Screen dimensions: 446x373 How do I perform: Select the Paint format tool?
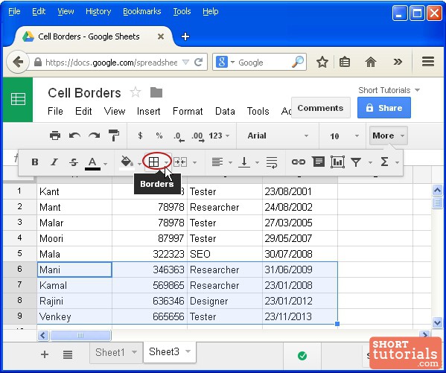pos(114,136)
